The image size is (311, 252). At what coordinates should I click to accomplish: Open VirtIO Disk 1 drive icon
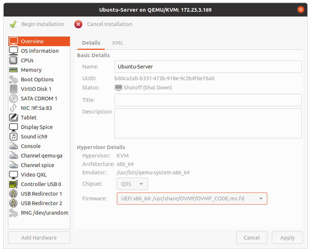pos(13,89)
